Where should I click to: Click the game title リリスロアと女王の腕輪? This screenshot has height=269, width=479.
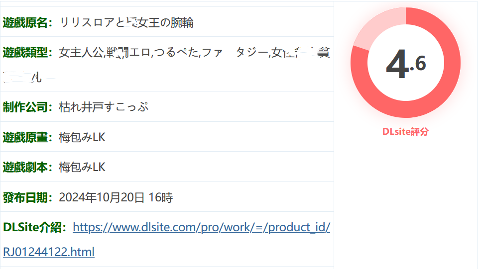coord(126,23)
